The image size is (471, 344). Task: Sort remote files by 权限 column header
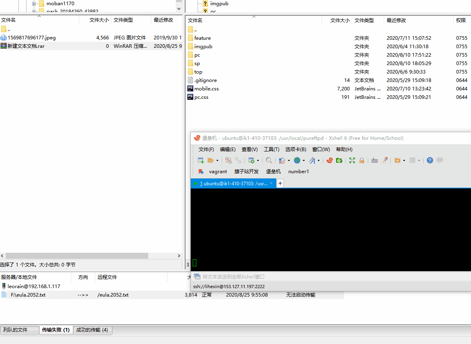[461, 20]
